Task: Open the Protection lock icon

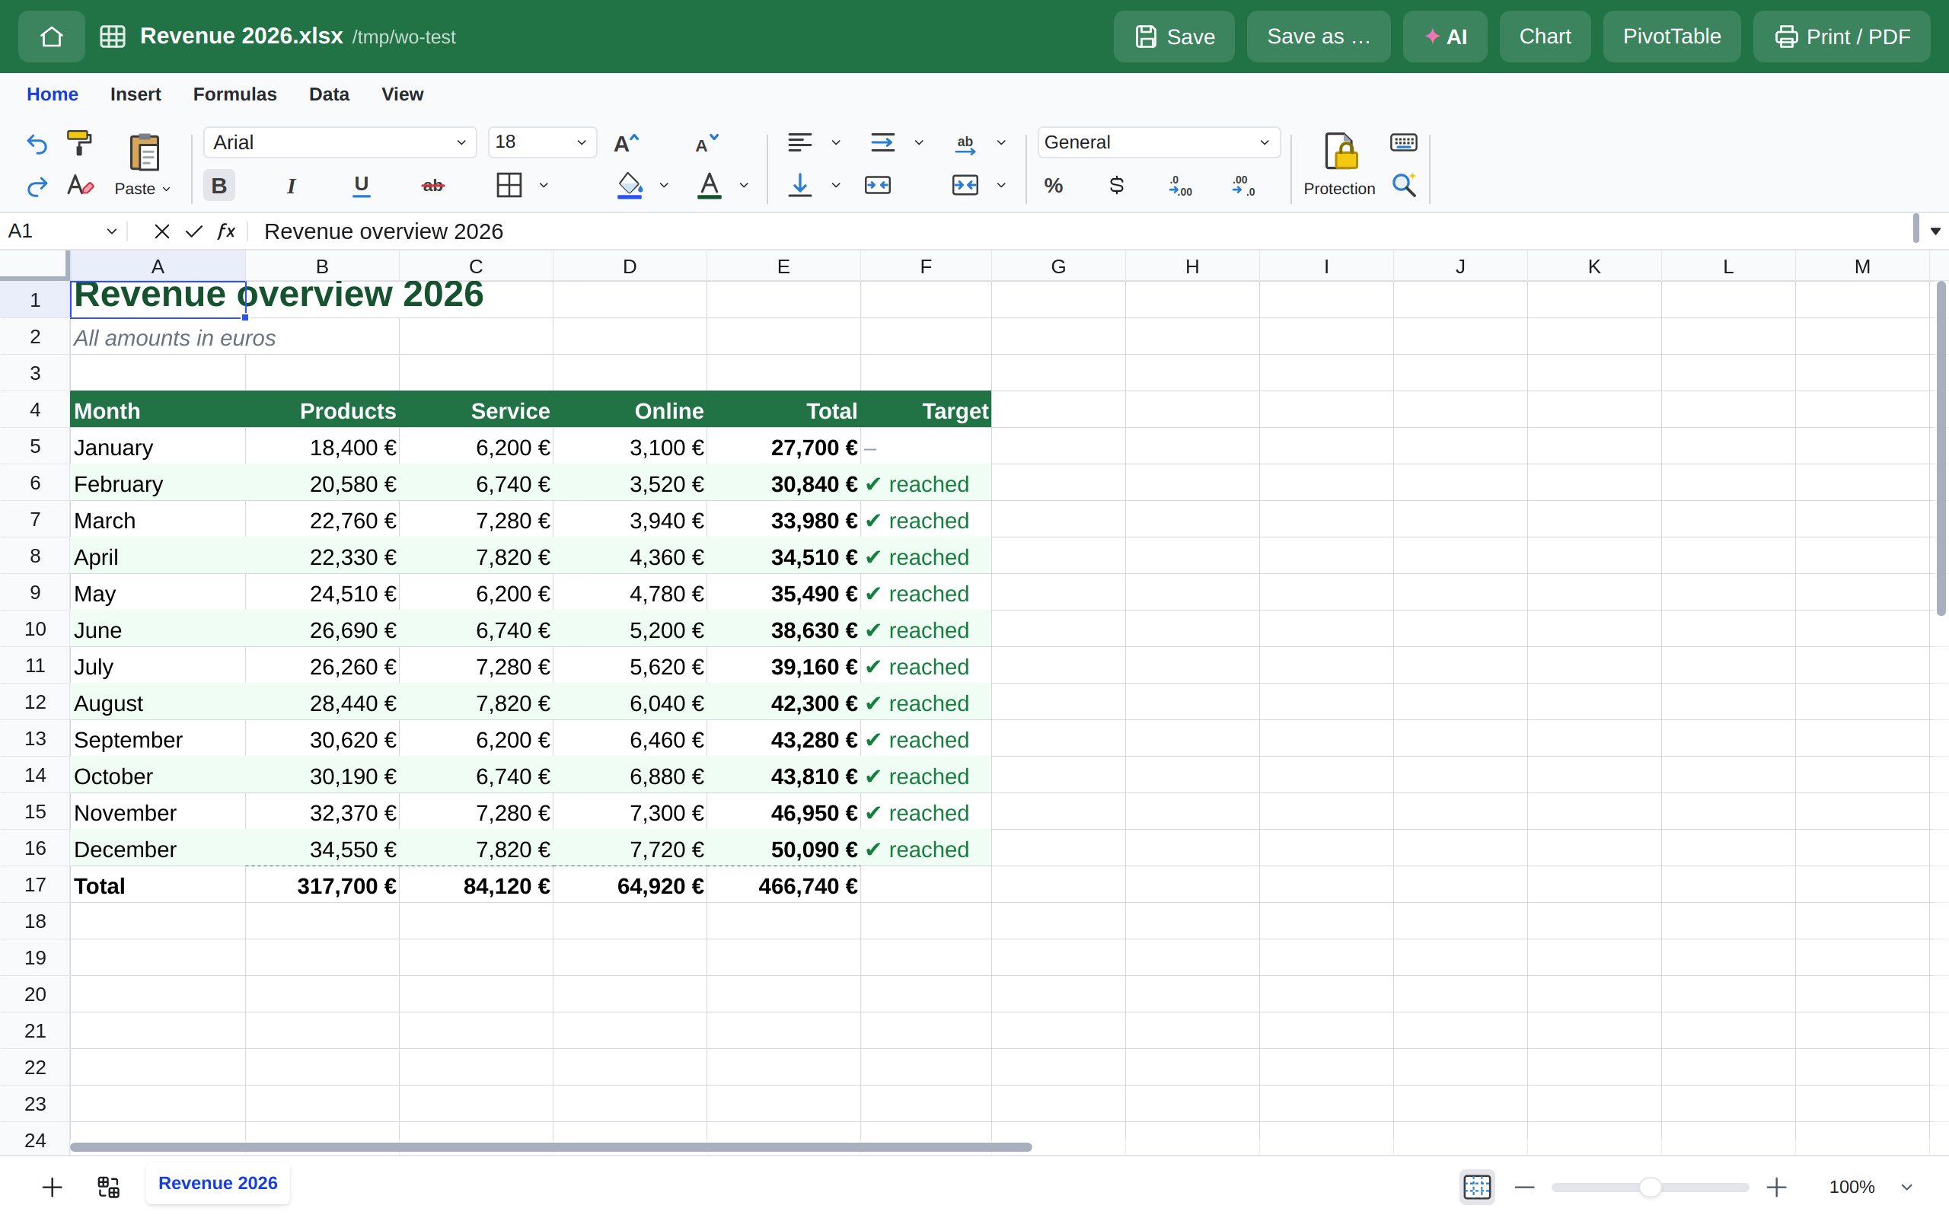Action: tap(1340, 151)
